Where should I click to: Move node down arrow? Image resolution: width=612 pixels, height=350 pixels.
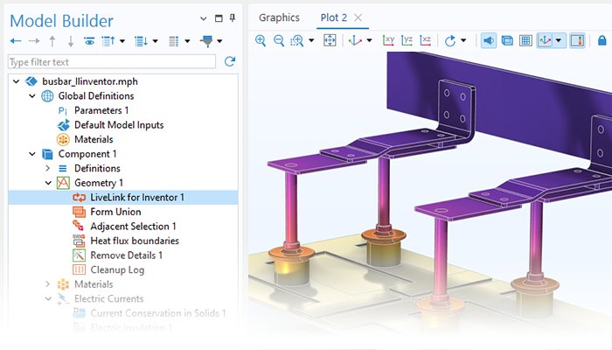(x=71, y=41)
